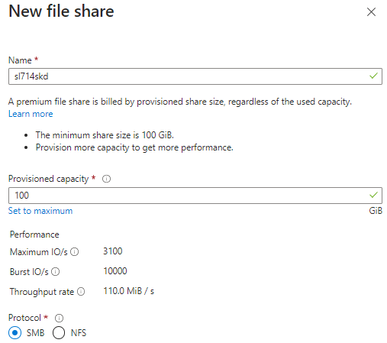This screenshot has width=387, height=343.
Task: Select the SMB protocol radio button
Action: [x=15, y=333]
